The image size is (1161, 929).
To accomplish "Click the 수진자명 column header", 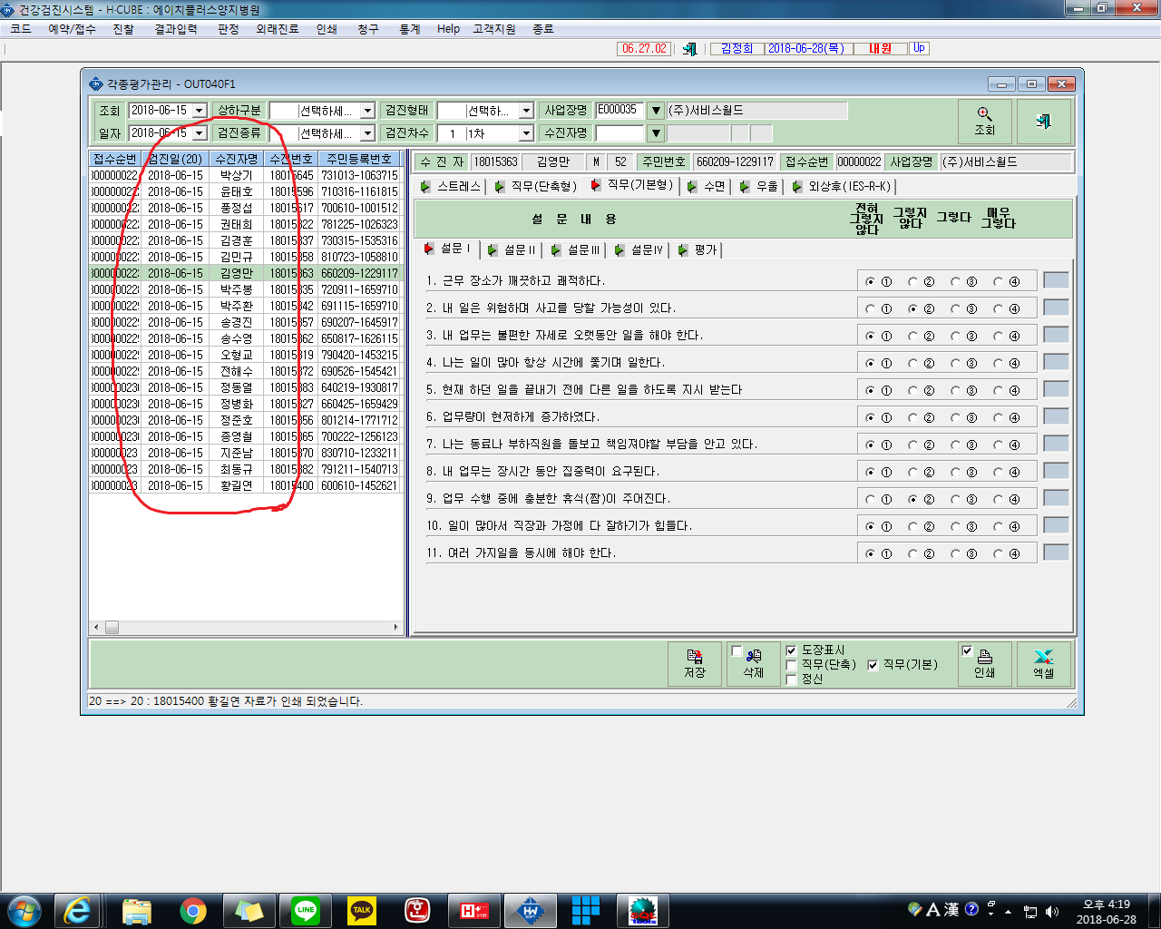I will pyautogui.click(x=237, y=159).
